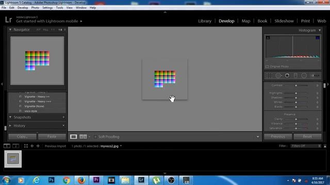
Task: Apply the 'Vignette - Heavy +++' preset
Action: 38,102
